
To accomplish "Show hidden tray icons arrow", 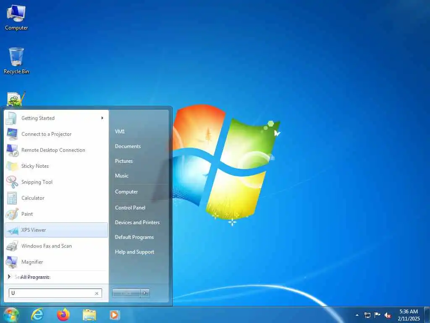I will (x=357, y=315).
